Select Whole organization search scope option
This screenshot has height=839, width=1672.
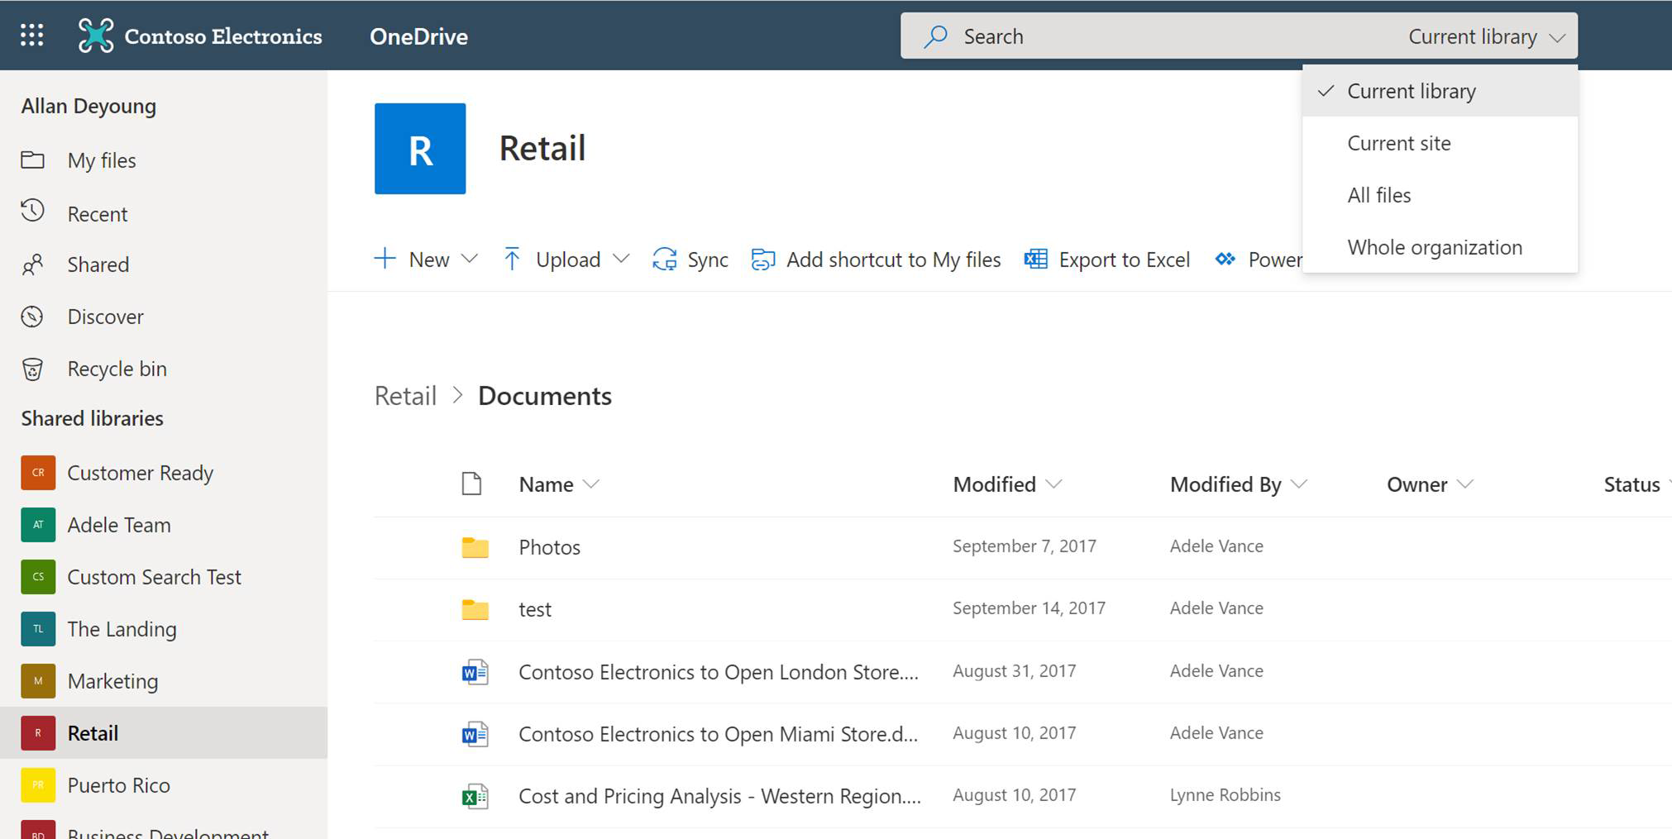tap(1440, 247)
